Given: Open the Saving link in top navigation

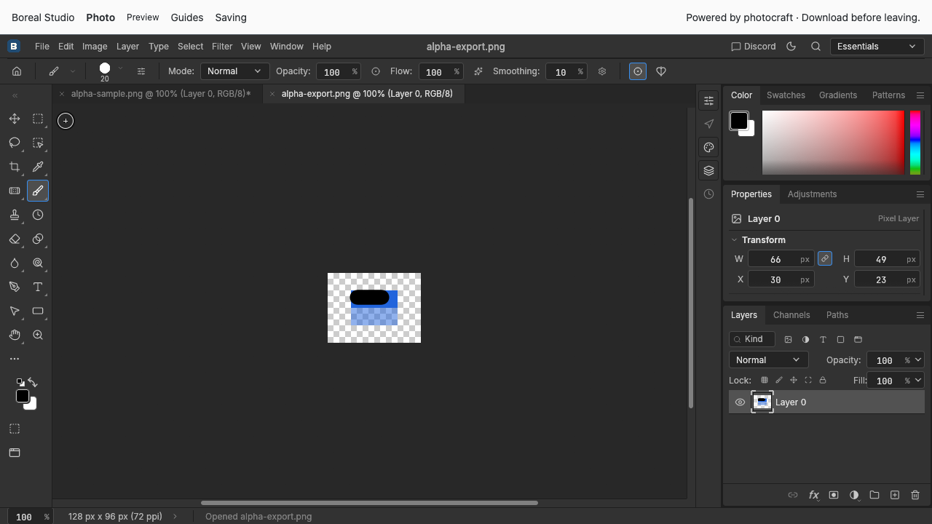Looking at the screenshot, I should pos(231,17).
